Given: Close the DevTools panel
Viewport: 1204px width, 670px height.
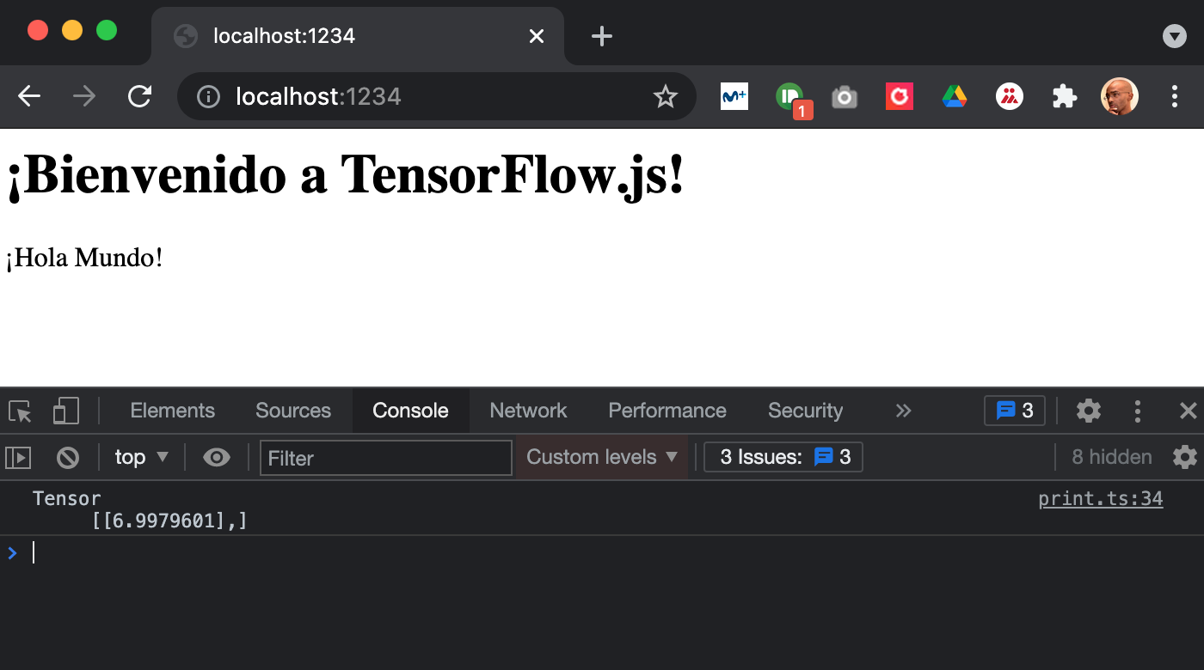Looking at the screenshot, I should (1189, 411).
